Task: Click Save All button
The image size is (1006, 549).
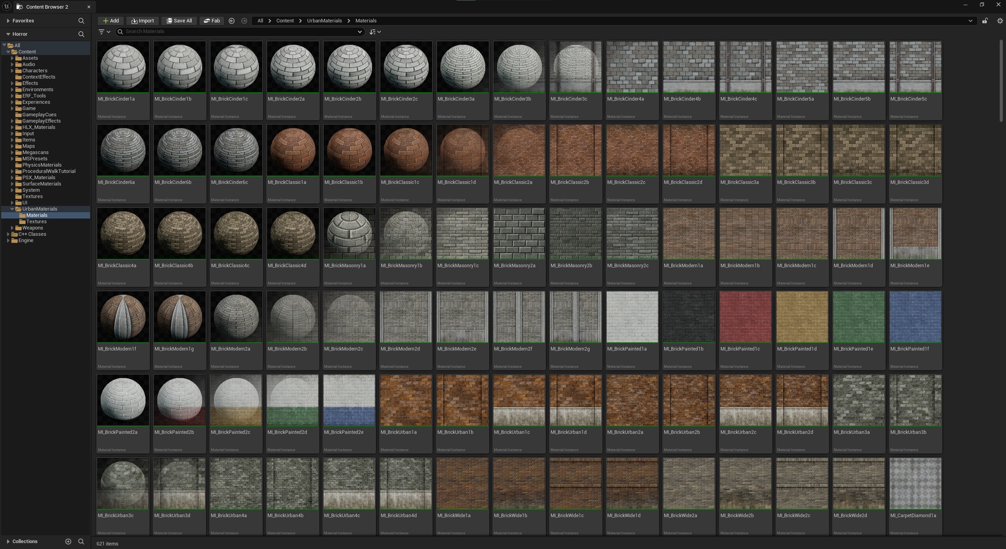Action: coord(179,21)
